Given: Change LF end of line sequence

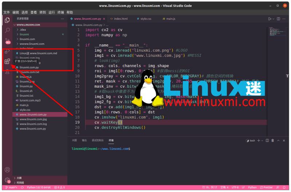Looking at the screenshot, I should click(x=243, y=188).
